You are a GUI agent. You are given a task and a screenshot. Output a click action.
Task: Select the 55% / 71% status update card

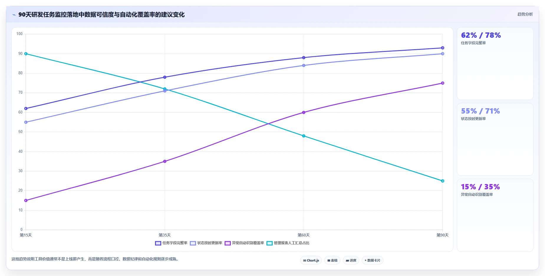click(495, 139)
